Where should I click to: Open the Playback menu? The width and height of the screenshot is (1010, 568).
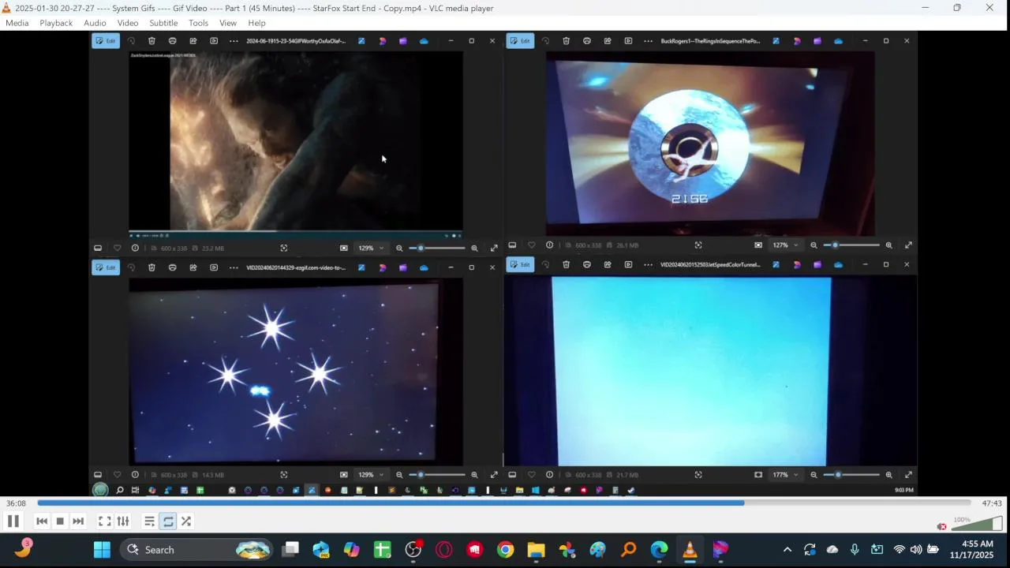56,23
